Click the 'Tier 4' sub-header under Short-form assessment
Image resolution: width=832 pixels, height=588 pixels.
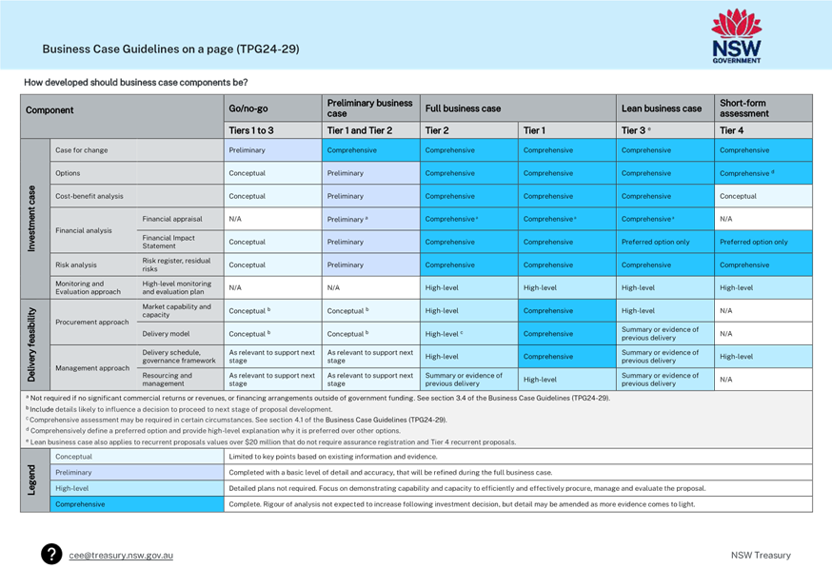[x=763, y=130]
